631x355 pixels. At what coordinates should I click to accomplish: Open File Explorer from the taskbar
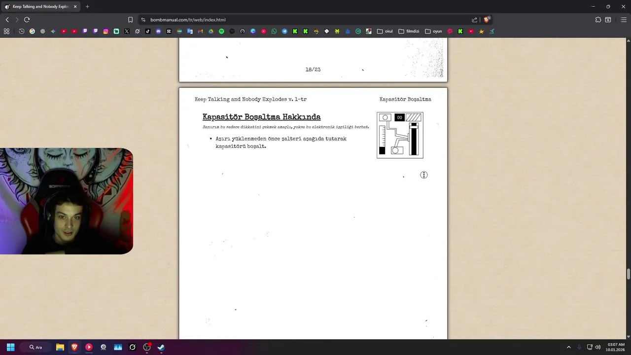point(60,347)
